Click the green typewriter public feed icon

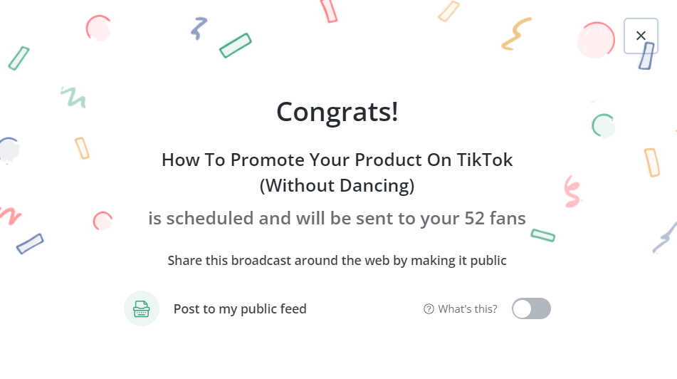tap(142, 308)
